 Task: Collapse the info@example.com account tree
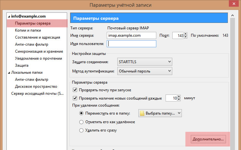pos(9,16)
